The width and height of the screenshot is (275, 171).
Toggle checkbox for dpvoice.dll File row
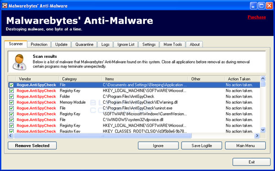tap(11, 120)
